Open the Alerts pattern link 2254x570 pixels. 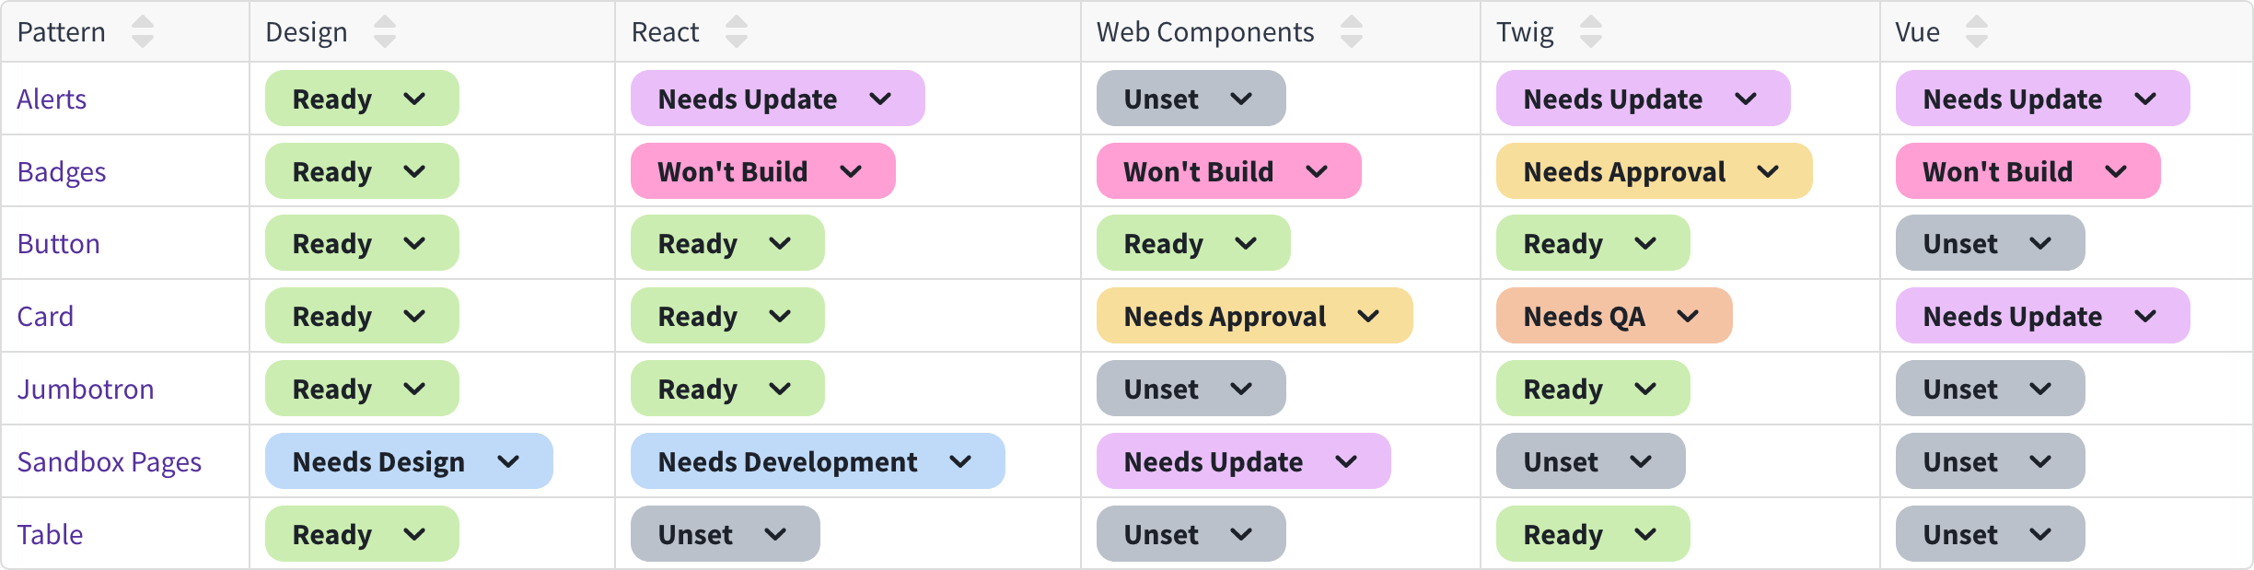pos(51,98)
